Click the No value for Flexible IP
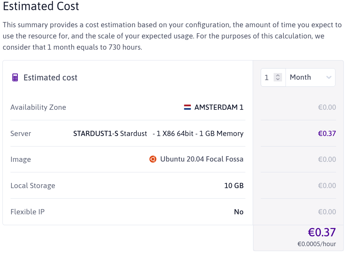Image resolution: width=348 pixels, height=257 pixels. click(x=239, y=212)
